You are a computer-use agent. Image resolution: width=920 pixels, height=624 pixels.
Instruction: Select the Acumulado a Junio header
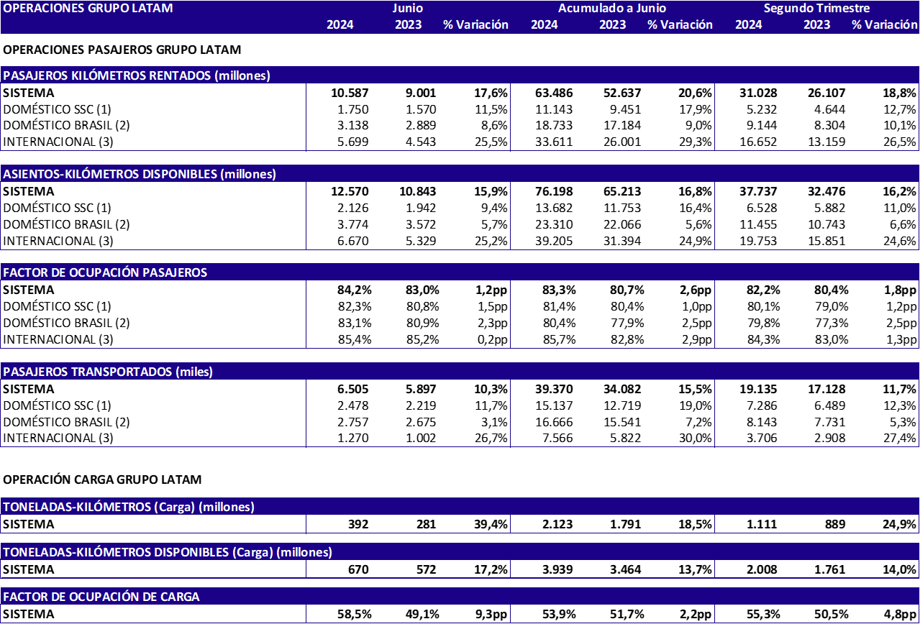(x=612, y=9)
